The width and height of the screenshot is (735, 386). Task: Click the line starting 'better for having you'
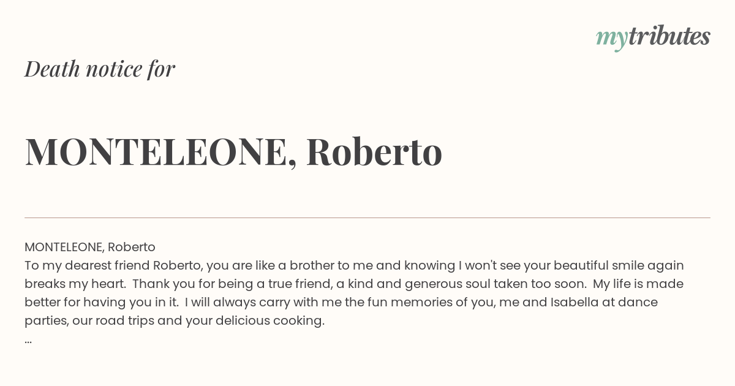click(x=341, y=302)
